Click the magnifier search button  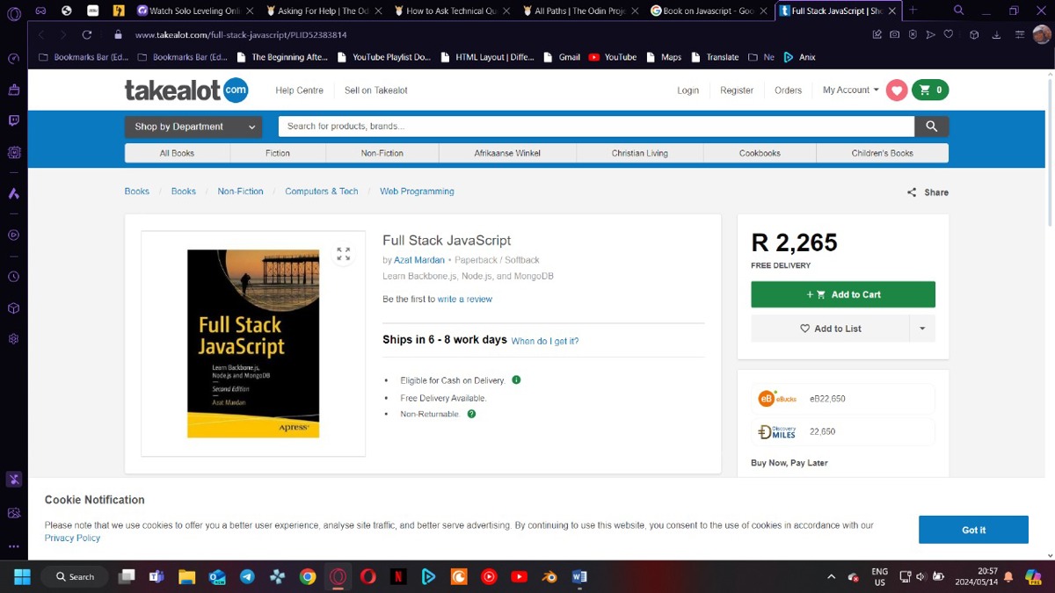[931, 127]
